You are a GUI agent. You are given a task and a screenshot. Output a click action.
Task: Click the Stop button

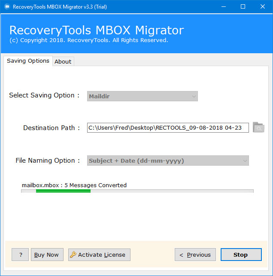241,255
